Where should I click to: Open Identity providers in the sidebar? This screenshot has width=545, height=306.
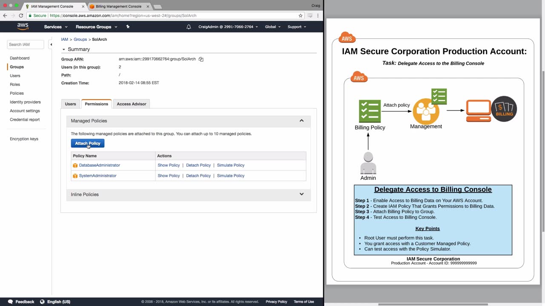pos(25,102)
